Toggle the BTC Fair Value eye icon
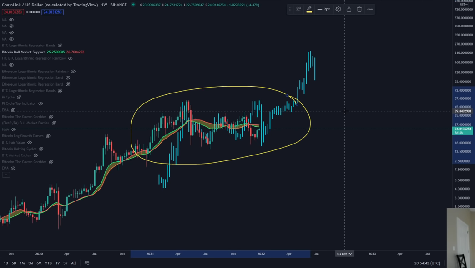475x268 pixels. [30, 142]
